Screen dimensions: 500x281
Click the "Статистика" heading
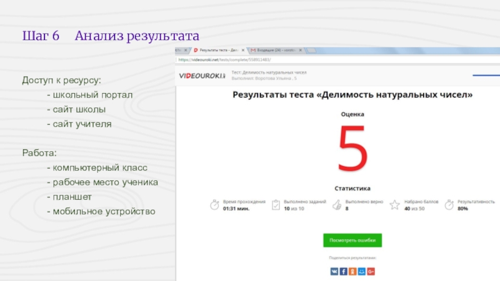352,189
